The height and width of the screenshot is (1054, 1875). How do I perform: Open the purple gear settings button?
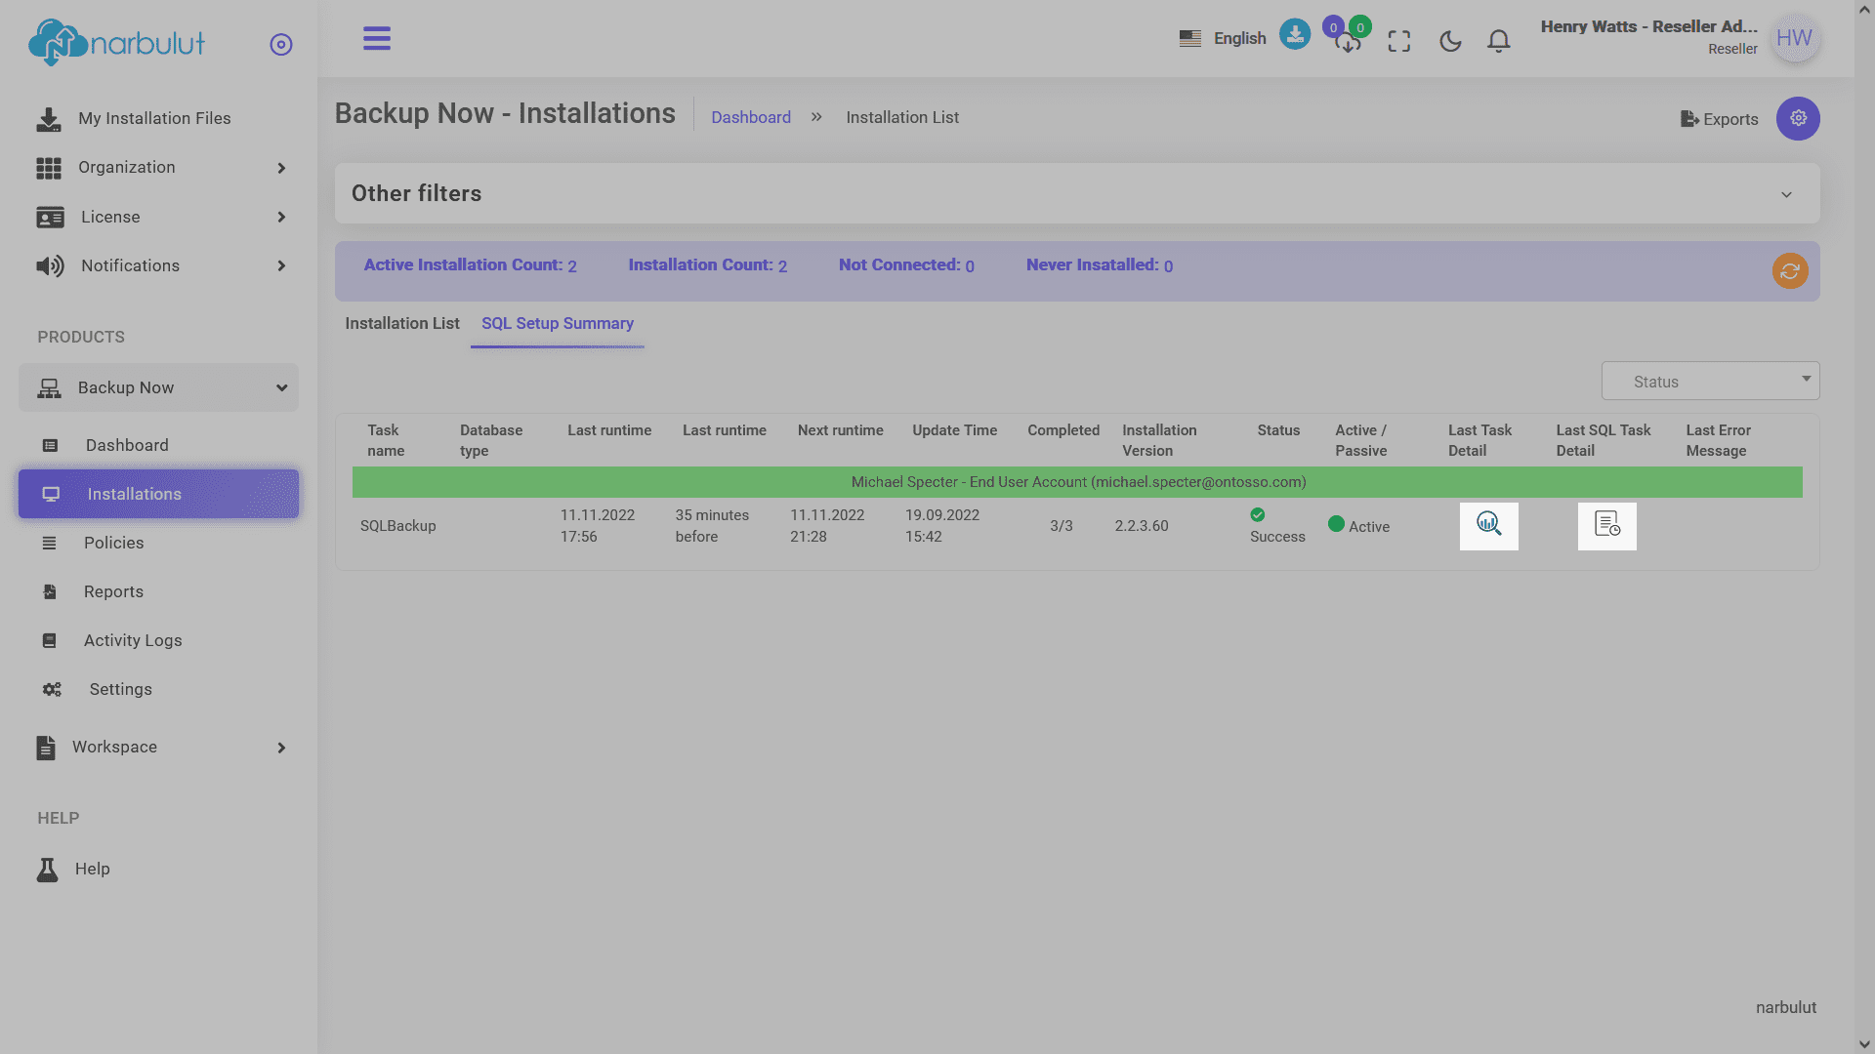pos(1798,118)
